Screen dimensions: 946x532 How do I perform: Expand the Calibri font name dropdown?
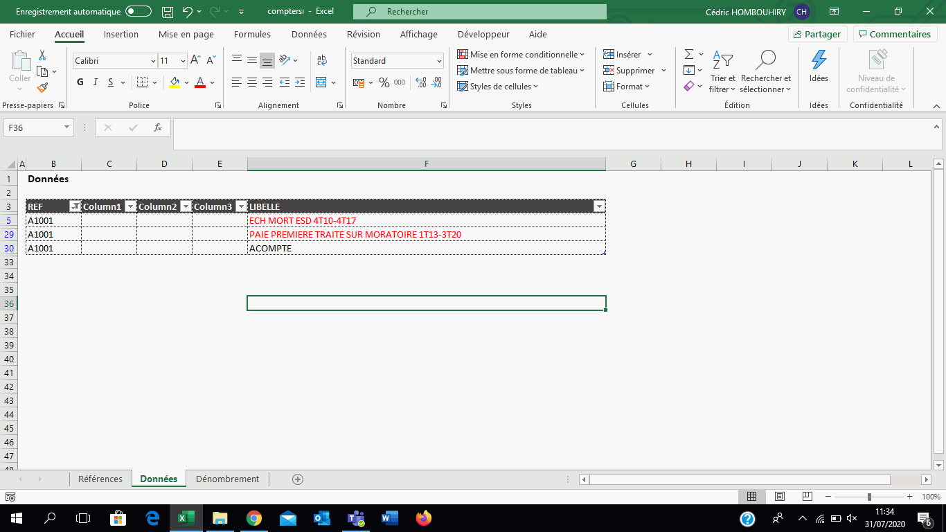click(x=153, y=61)
